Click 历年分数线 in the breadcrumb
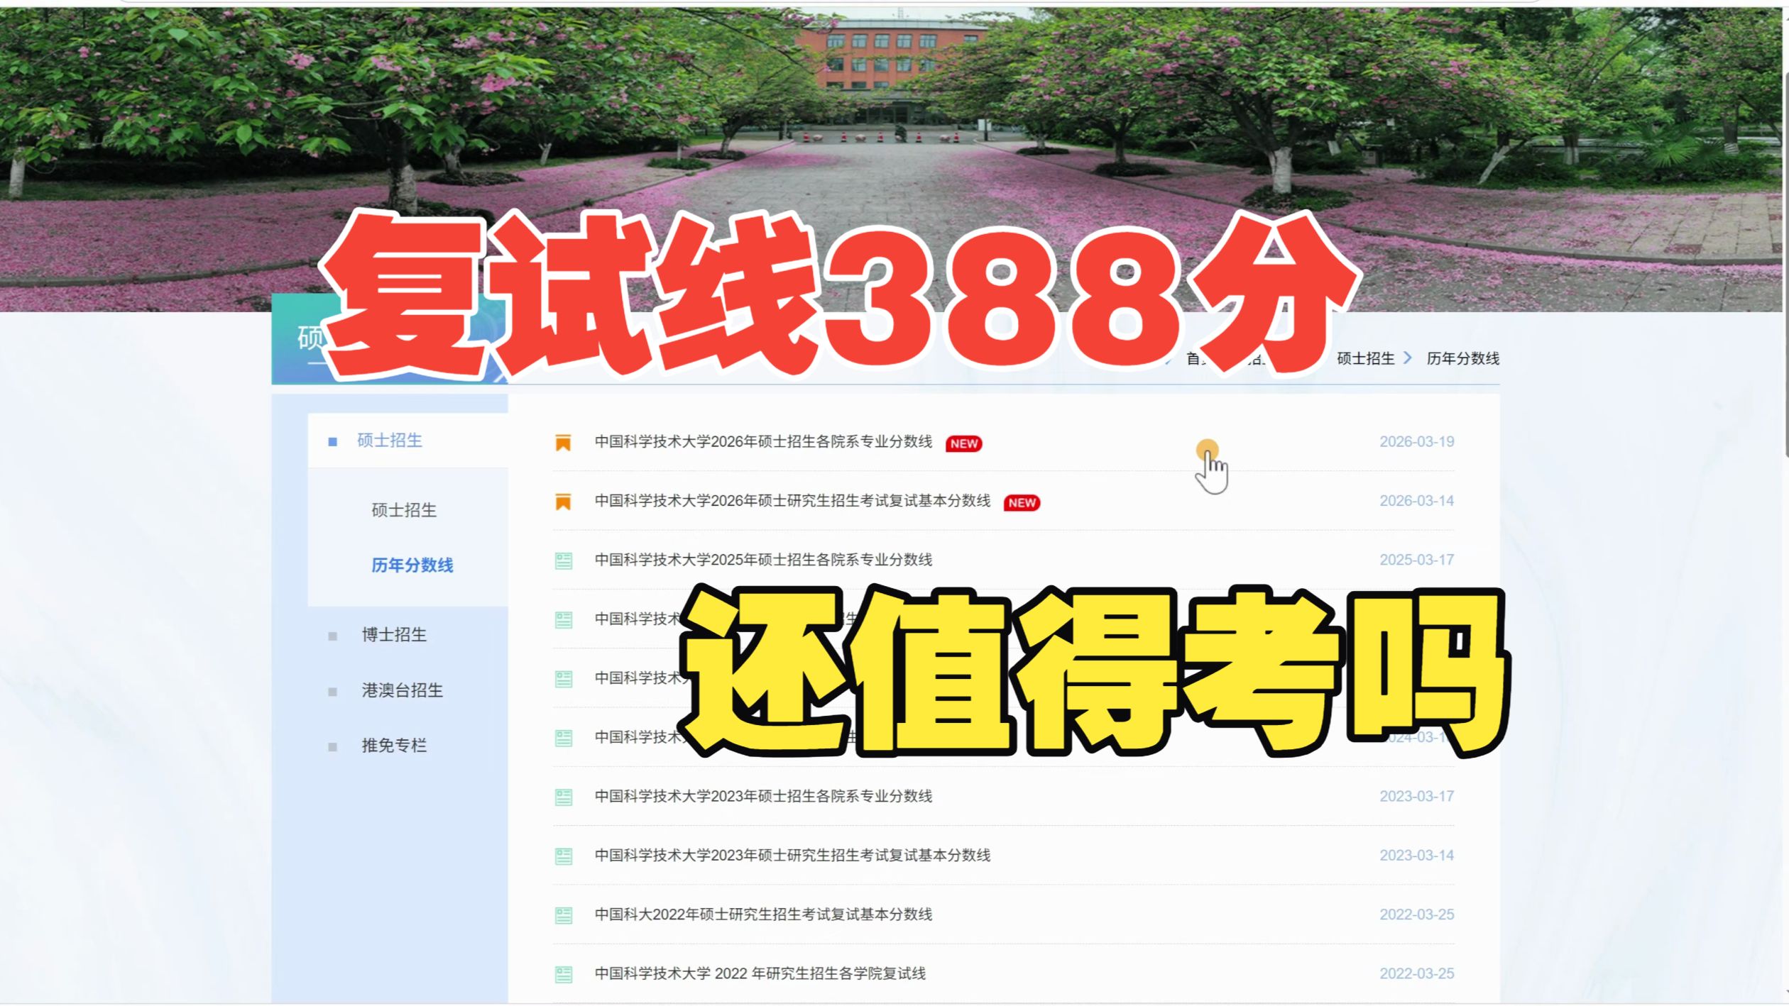 click(1462, 358)
